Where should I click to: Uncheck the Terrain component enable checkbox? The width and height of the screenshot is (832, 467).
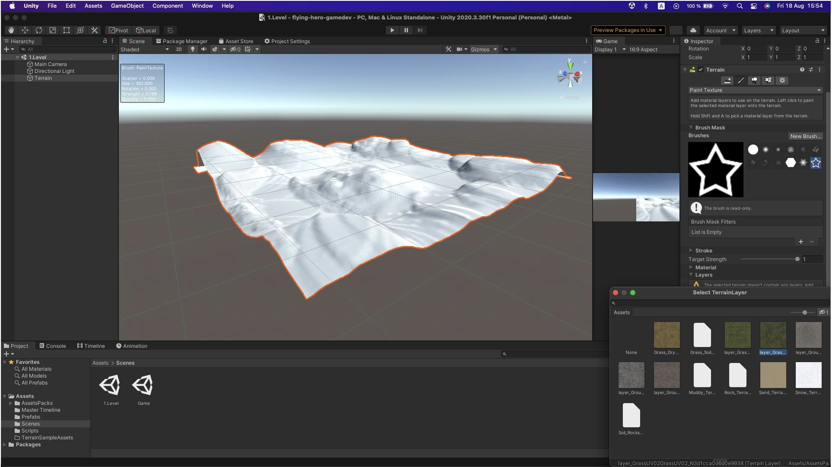[x=701, y=70]
